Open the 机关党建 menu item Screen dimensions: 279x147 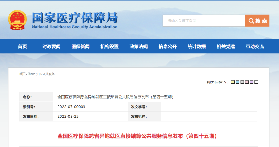226,47
